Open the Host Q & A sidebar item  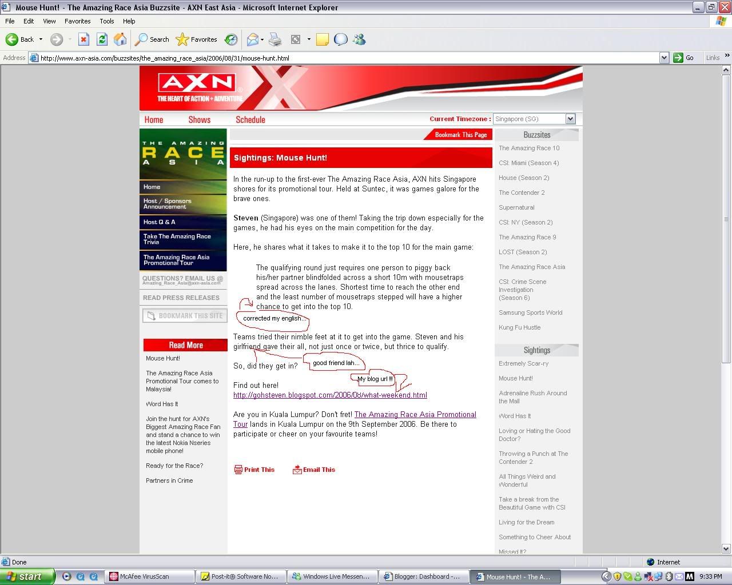pyautogui.click(x=183, y=222)
